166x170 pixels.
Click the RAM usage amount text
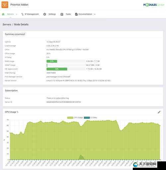[x=93, y=61]
